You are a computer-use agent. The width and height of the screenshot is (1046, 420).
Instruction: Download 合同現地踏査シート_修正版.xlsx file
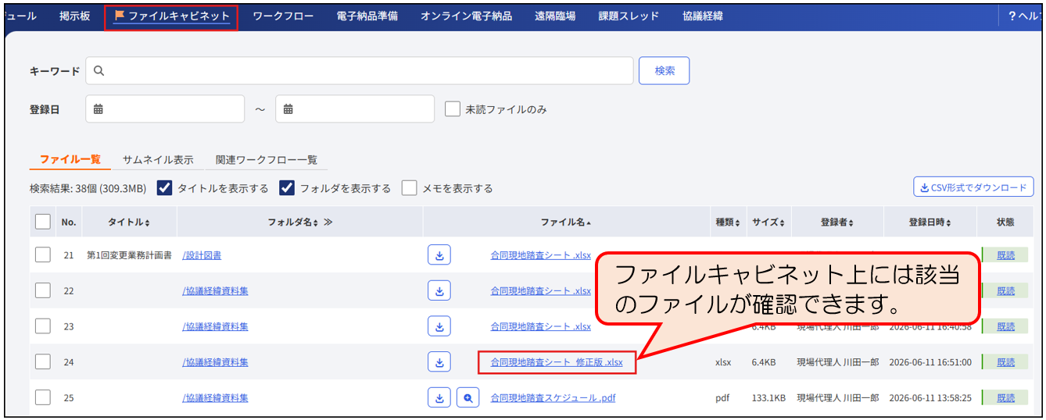[x=439, y=362]
